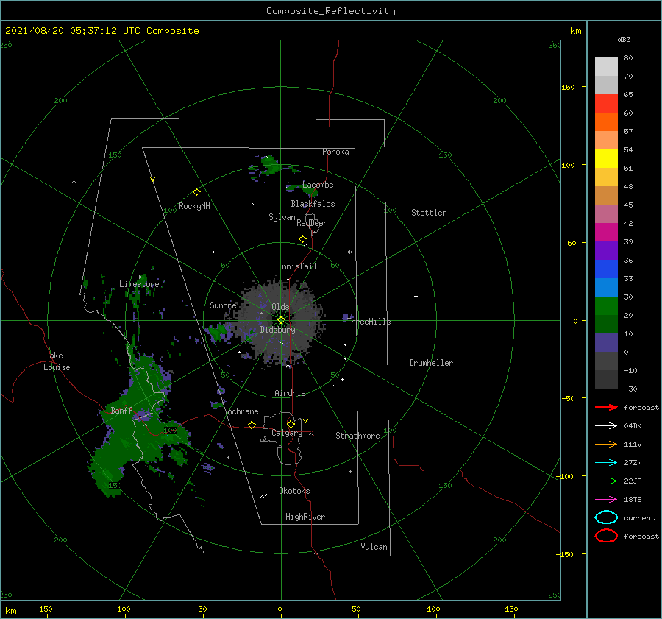Click the ThreeHills town label
Screen dimensions: 662x619
369,322
